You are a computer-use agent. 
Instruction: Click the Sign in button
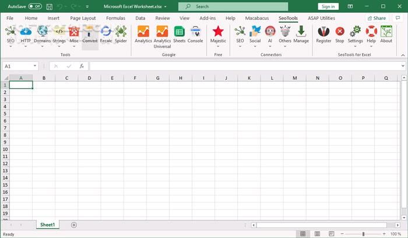click(328, 6)
